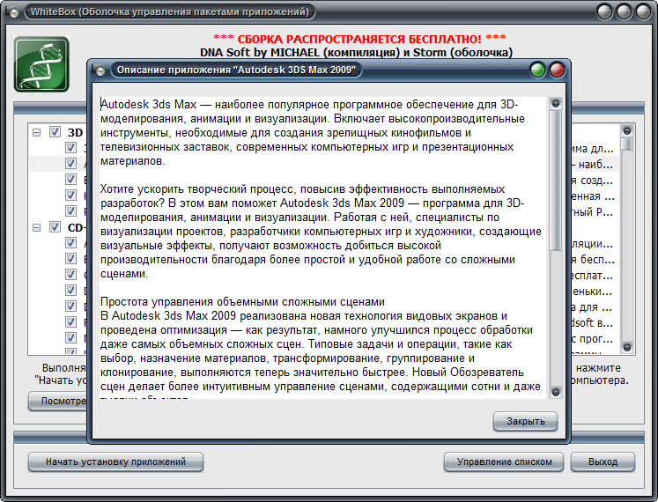Image resolution: width=658 pixels, height=502 pixels.
Task: Toggle checkbox of row ending 'тный Р...'
Action: 71,211
